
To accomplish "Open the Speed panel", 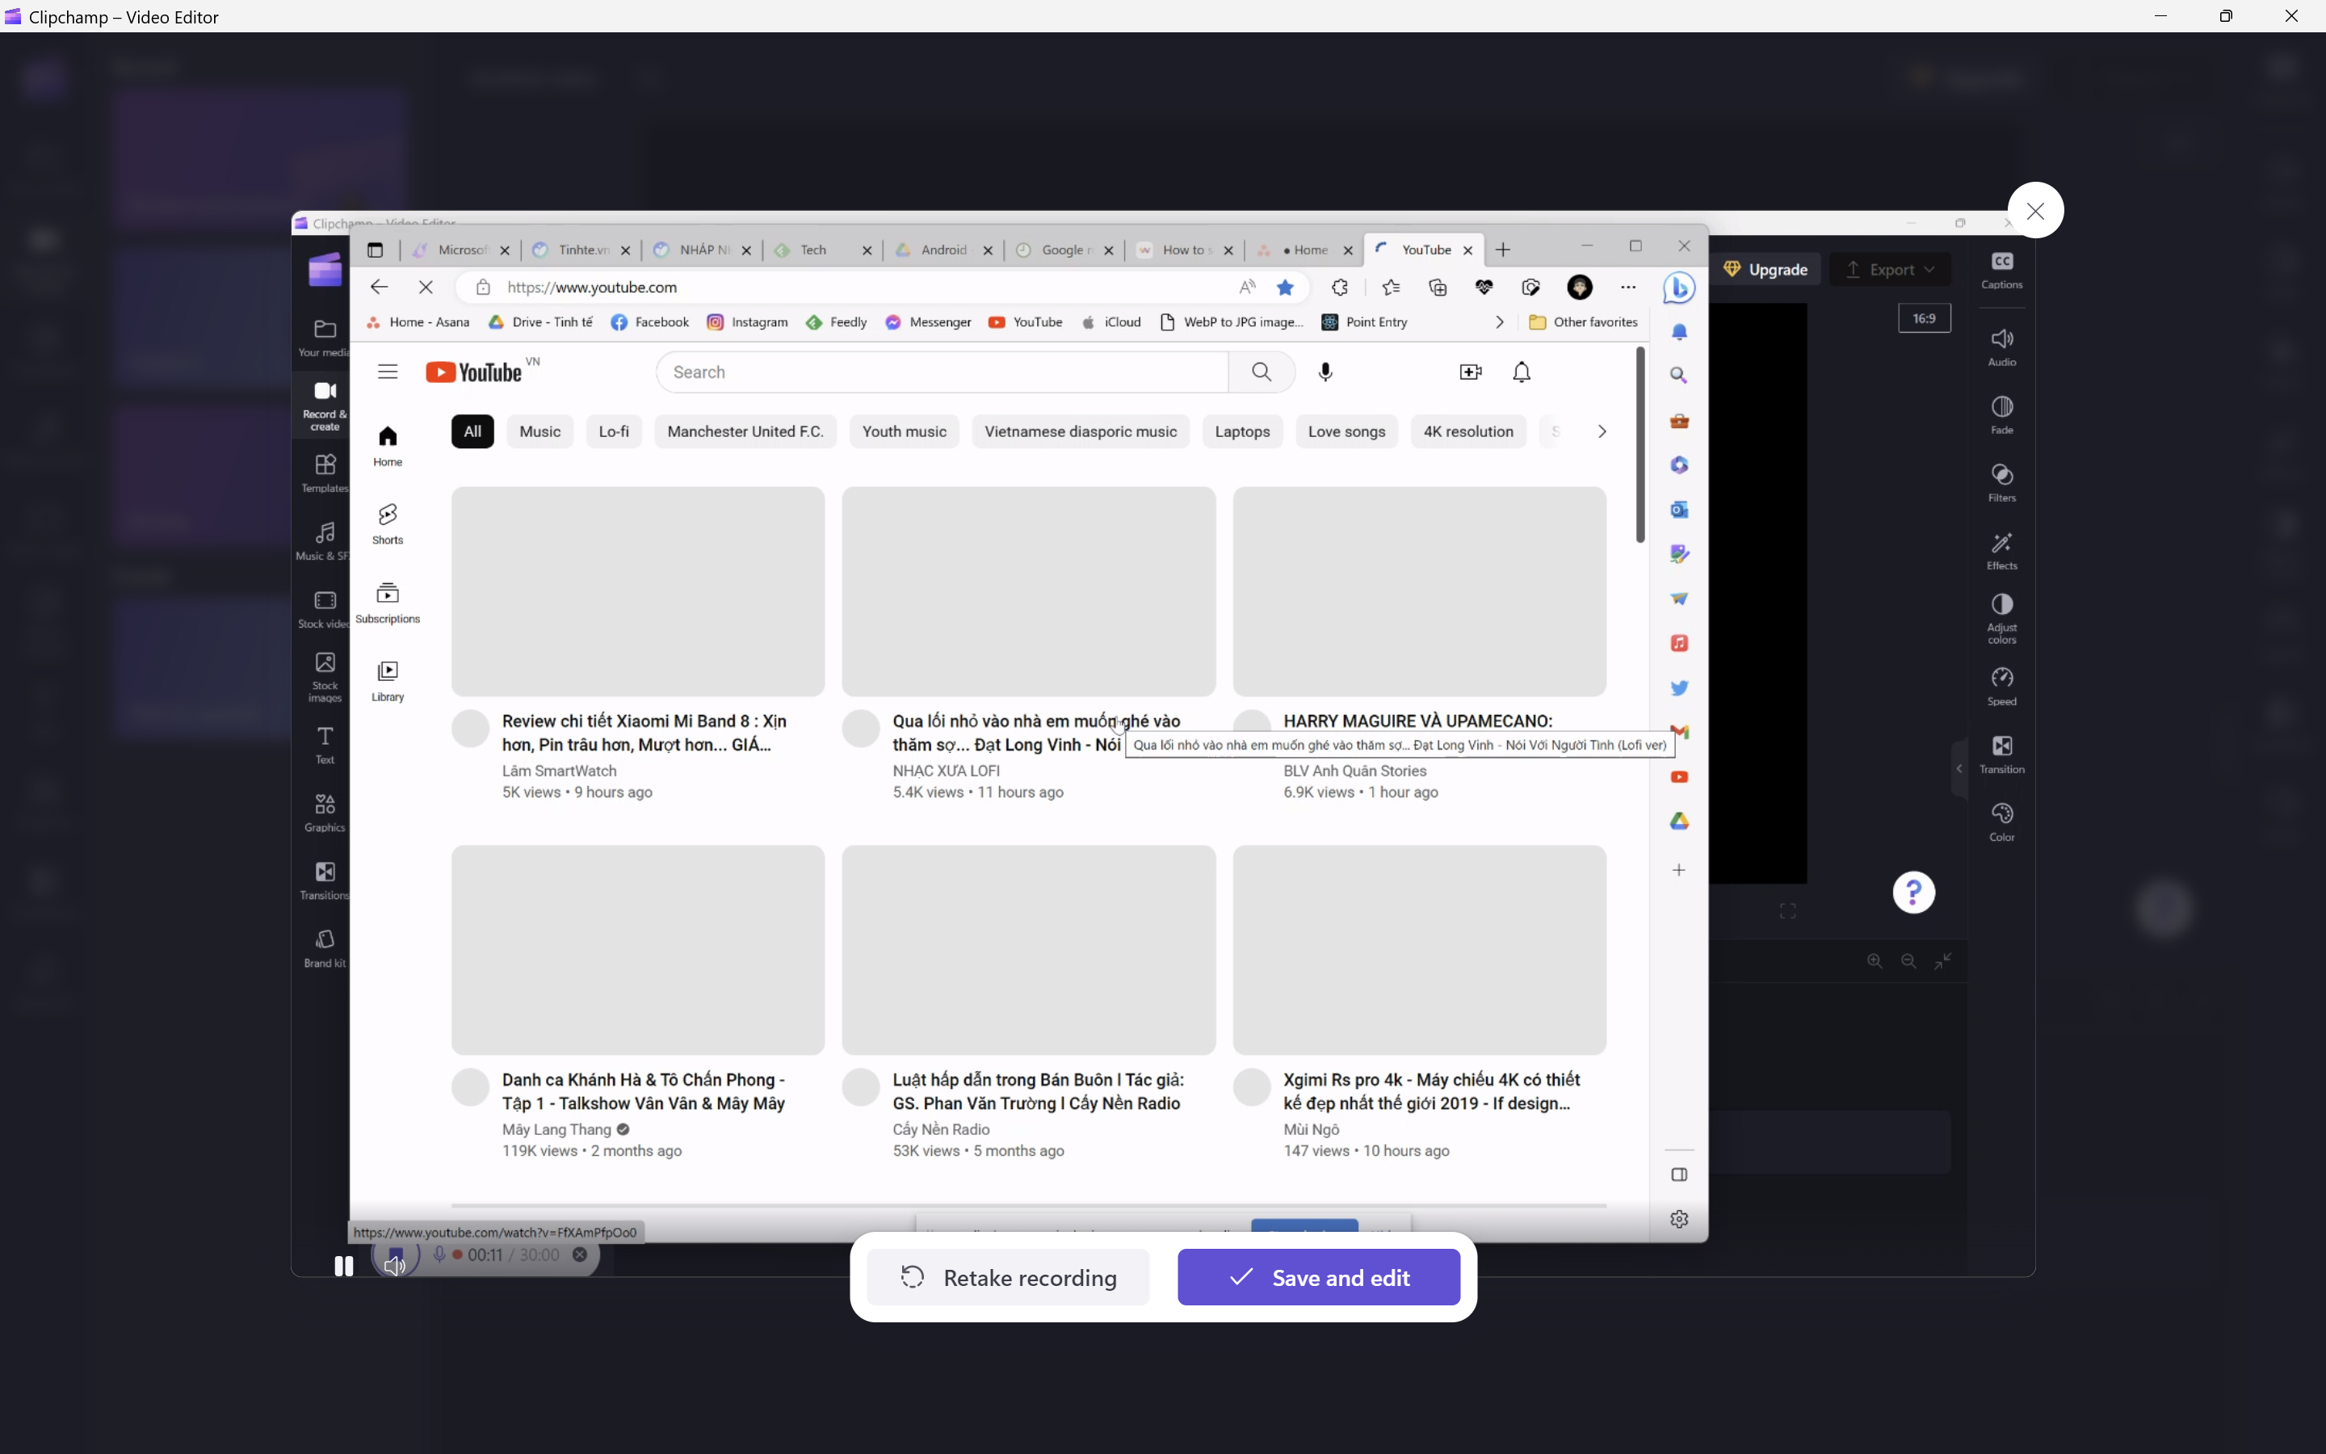I will 2002,687.
